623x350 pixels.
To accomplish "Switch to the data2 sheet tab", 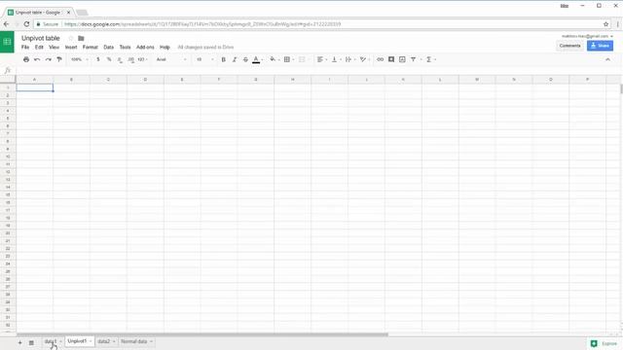I will click(106, 341).
